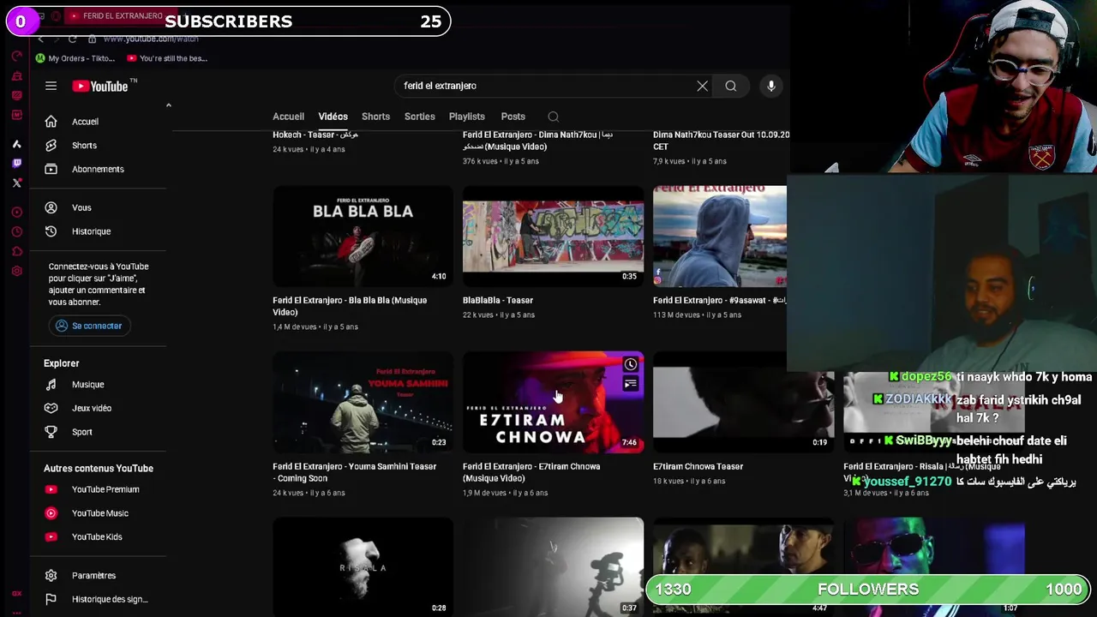1097x617 pixels.
Task: Collapse sidebar section with the up chevron
Action: (x=168, y=105)
